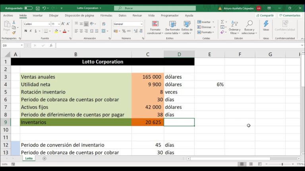Switch to Page Break Preview icon
This screenshot has width=305, height=171.
pyautogui.click(x=260, y=164)
